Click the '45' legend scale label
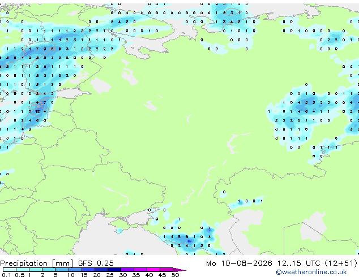Screen dimensions: 359x277 (x=162, y=275)
